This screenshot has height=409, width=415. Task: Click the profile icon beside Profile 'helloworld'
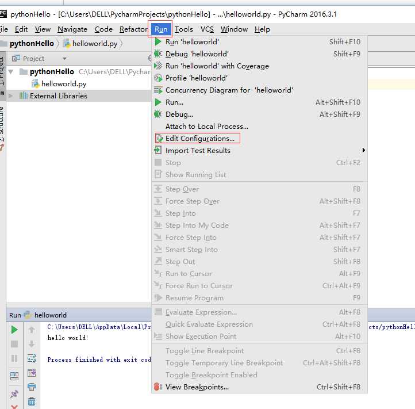point(158,78)
